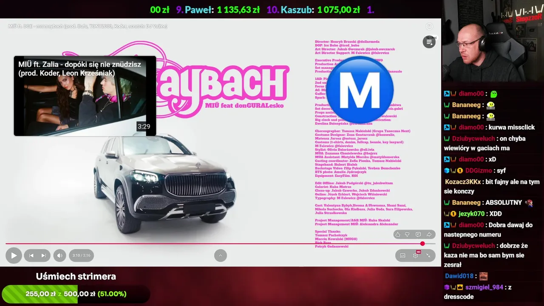Click the username Dawid018 in chat
Screen dimensions: 544x306
tap(459, 276)
